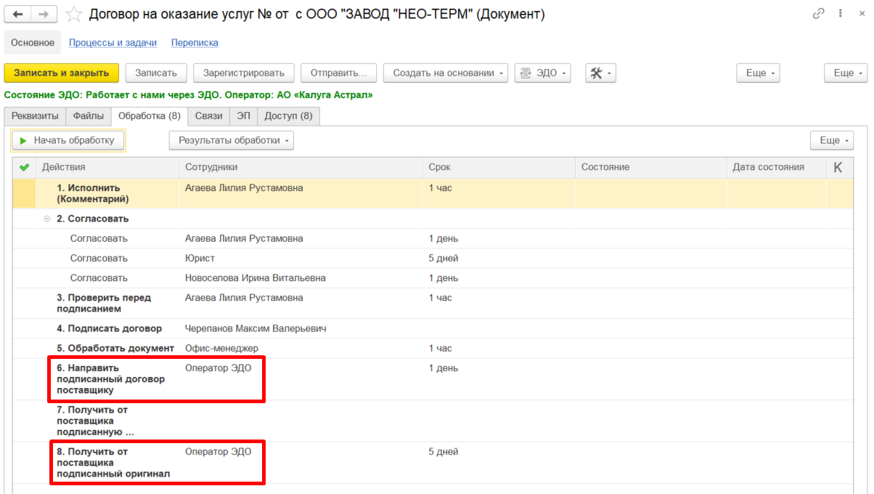Select row '4. Подписать договор'

pos(433,328)
